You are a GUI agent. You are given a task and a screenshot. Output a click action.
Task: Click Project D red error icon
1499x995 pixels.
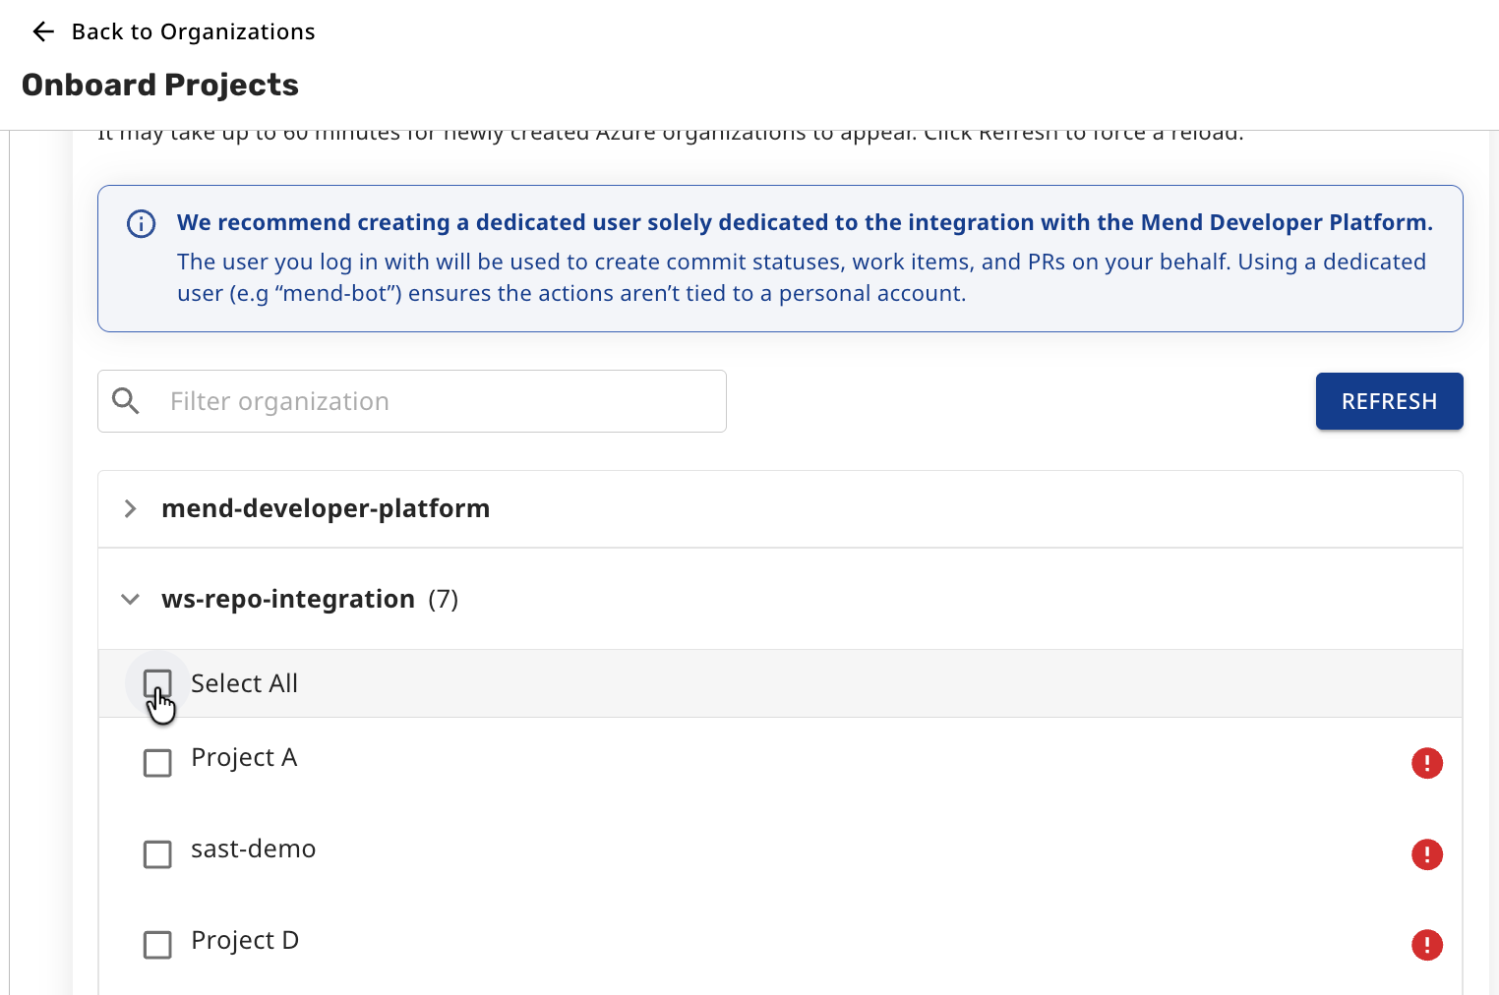[1427, 945]
